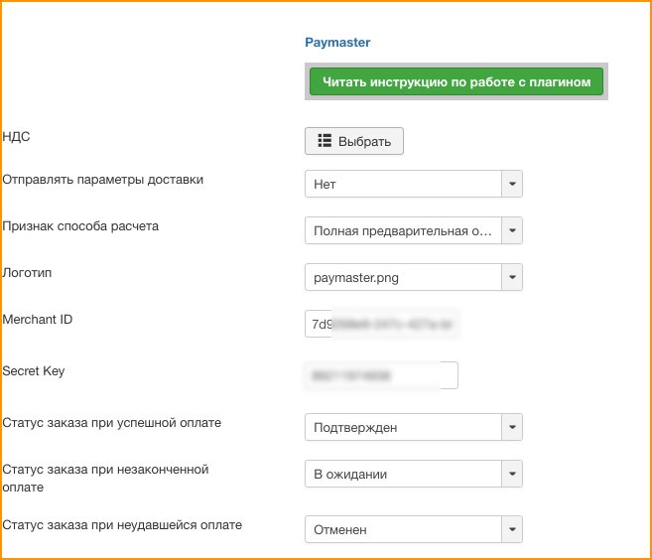Expand the delivery parameters dropdown arrow
This screenshot has width=652, height=560.
click(x=512, y=184)
